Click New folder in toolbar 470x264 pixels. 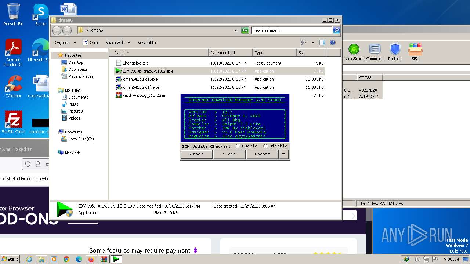click(147, 43)
